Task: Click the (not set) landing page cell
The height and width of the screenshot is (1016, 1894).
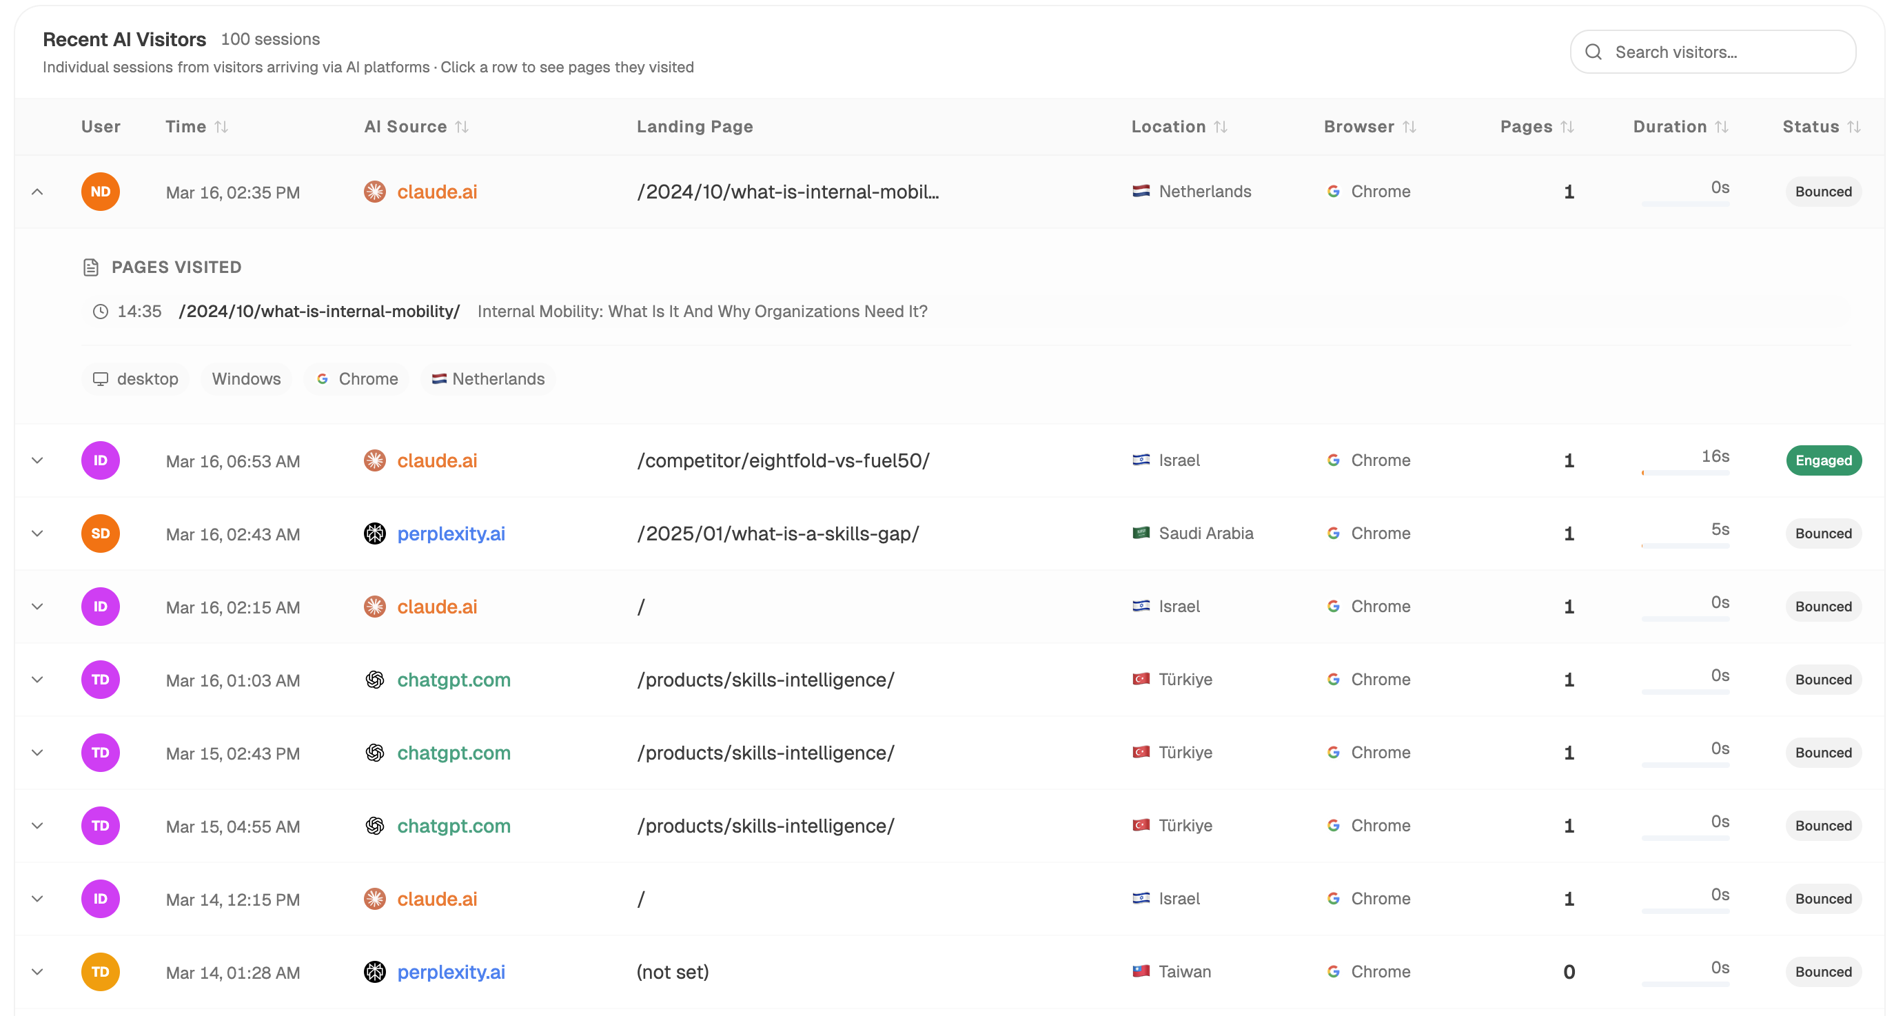Action: [x=673, y=972]
